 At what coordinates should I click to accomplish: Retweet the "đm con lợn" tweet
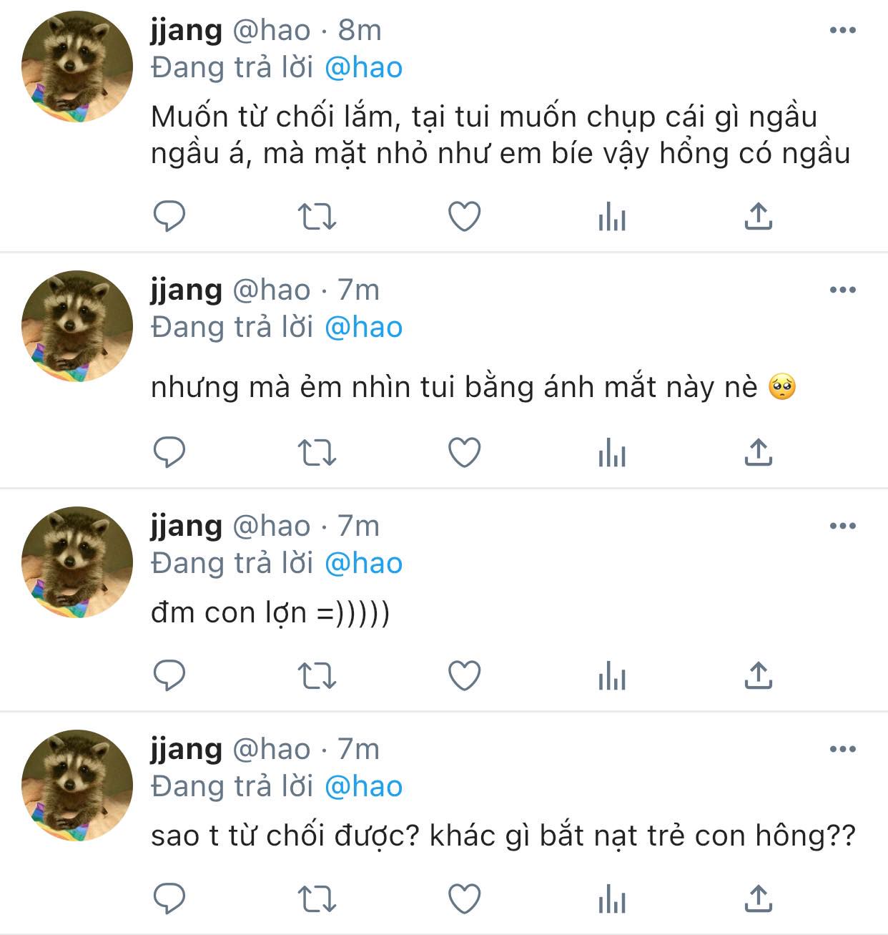[317, 675]
